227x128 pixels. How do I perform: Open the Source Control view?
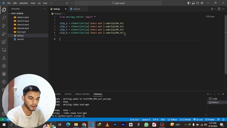click(x=4, y=26)
